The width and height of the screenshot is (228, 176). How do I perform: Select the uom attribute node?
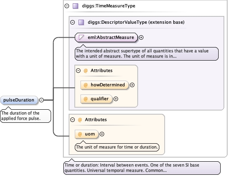coord(87,134)
